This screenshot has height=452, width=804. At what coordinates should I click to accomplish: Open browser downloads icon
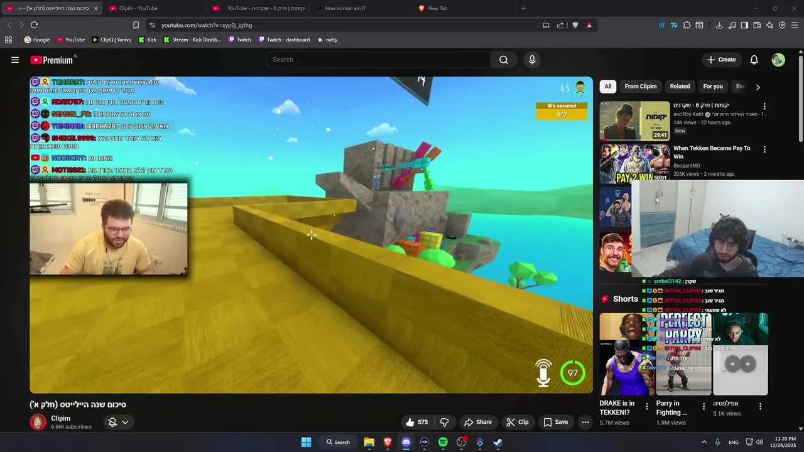(719, 25)
